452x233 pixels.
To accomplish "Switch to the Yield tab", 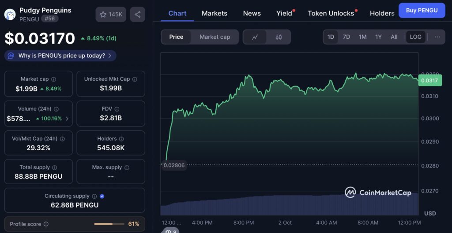I will 284,13.
